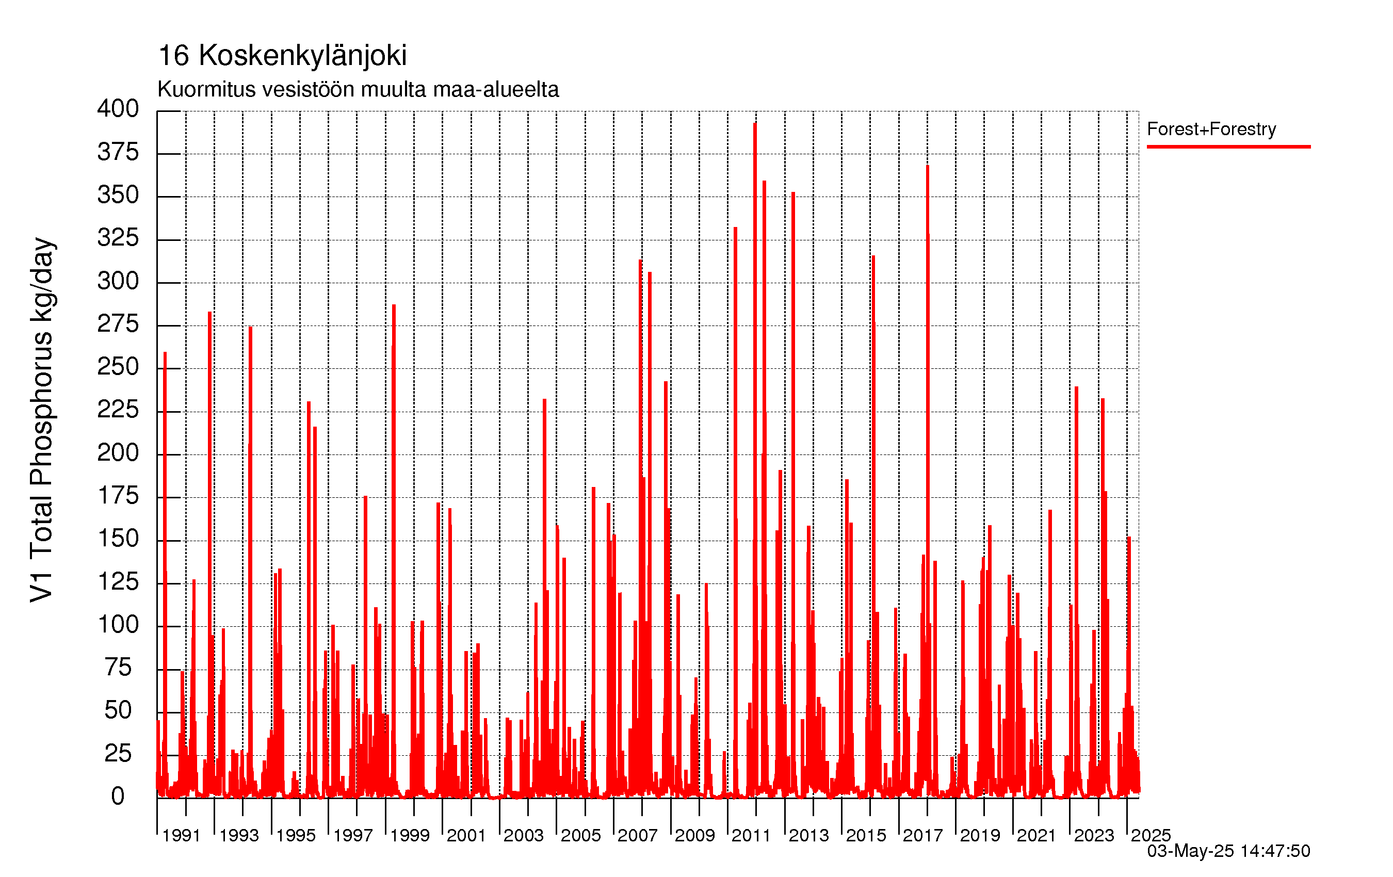Click y-axis title 'V1 Total Phosphorus kg/day'
The image size is (1393, 877).
point(42,420)
